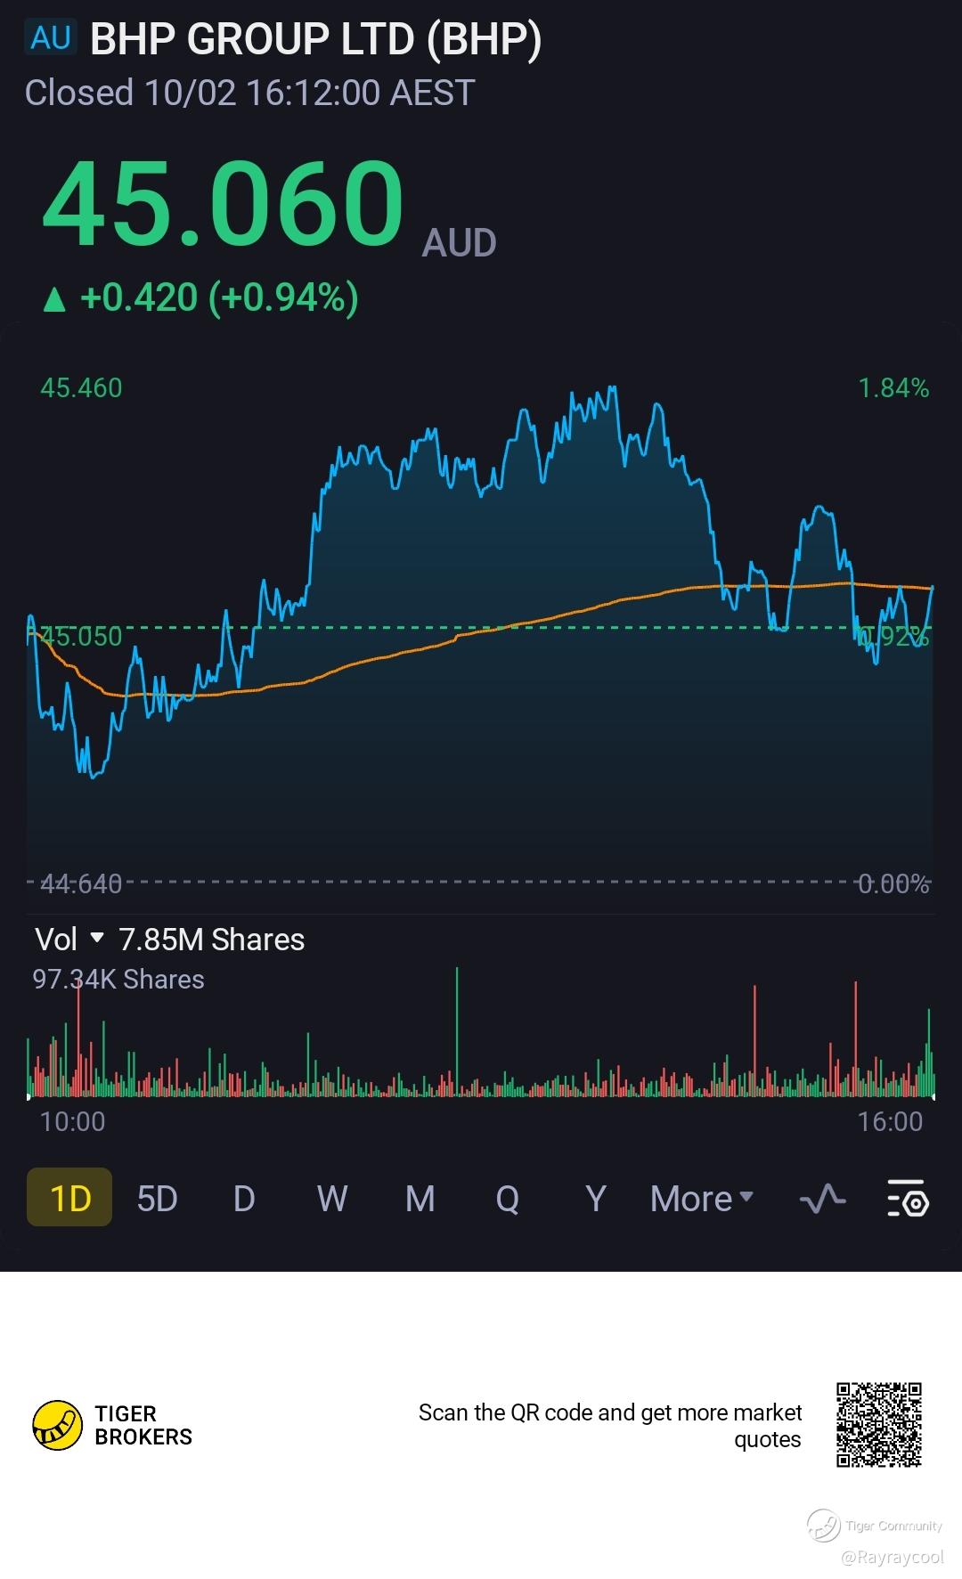Select the Y yearly chart tab
Image resolution: width=962 pixels, height=1579 pixels.
coord(596,1199)
